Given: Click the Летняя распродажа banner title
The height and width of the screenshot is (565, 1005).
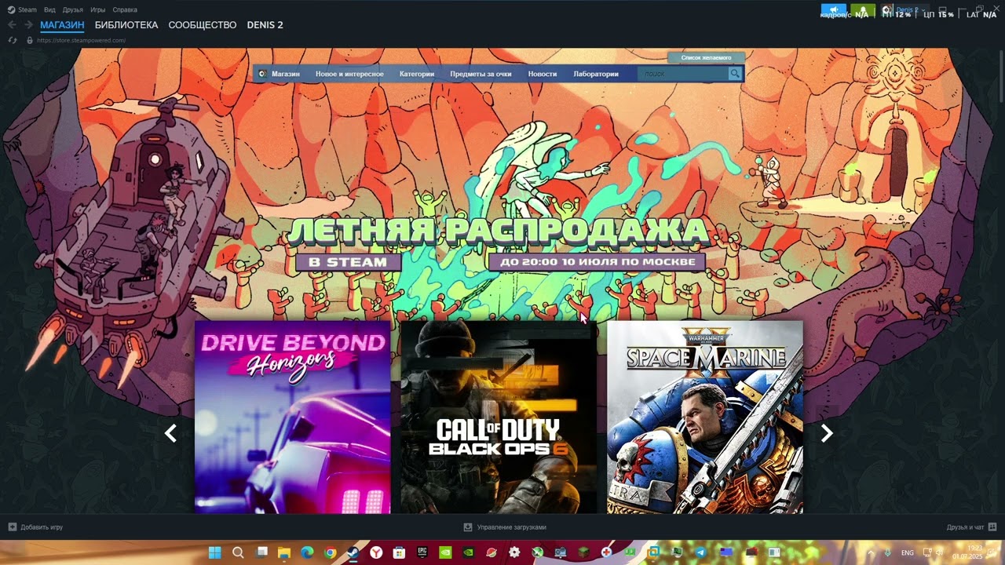Looking at the screenshot, I should point(498,231).
